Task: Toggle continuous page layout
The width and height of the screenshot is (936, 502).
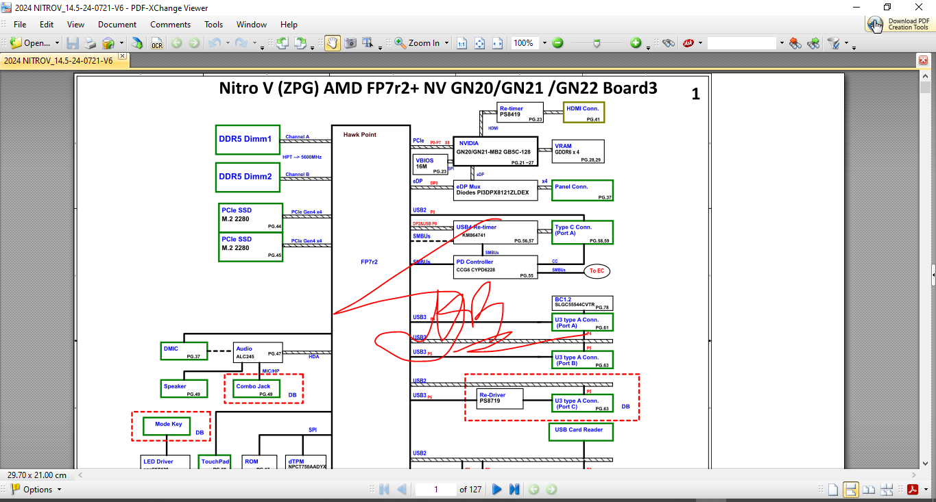Action: pyautogui.click(x=850, y=489)
